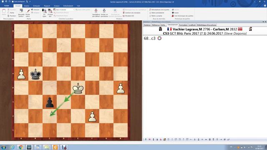The height and width of the screenshot is (150, 267).
Task: Open the Bibliothèque d'ouvertures tab
Action: pyautogui.click(x=207, y=25)
